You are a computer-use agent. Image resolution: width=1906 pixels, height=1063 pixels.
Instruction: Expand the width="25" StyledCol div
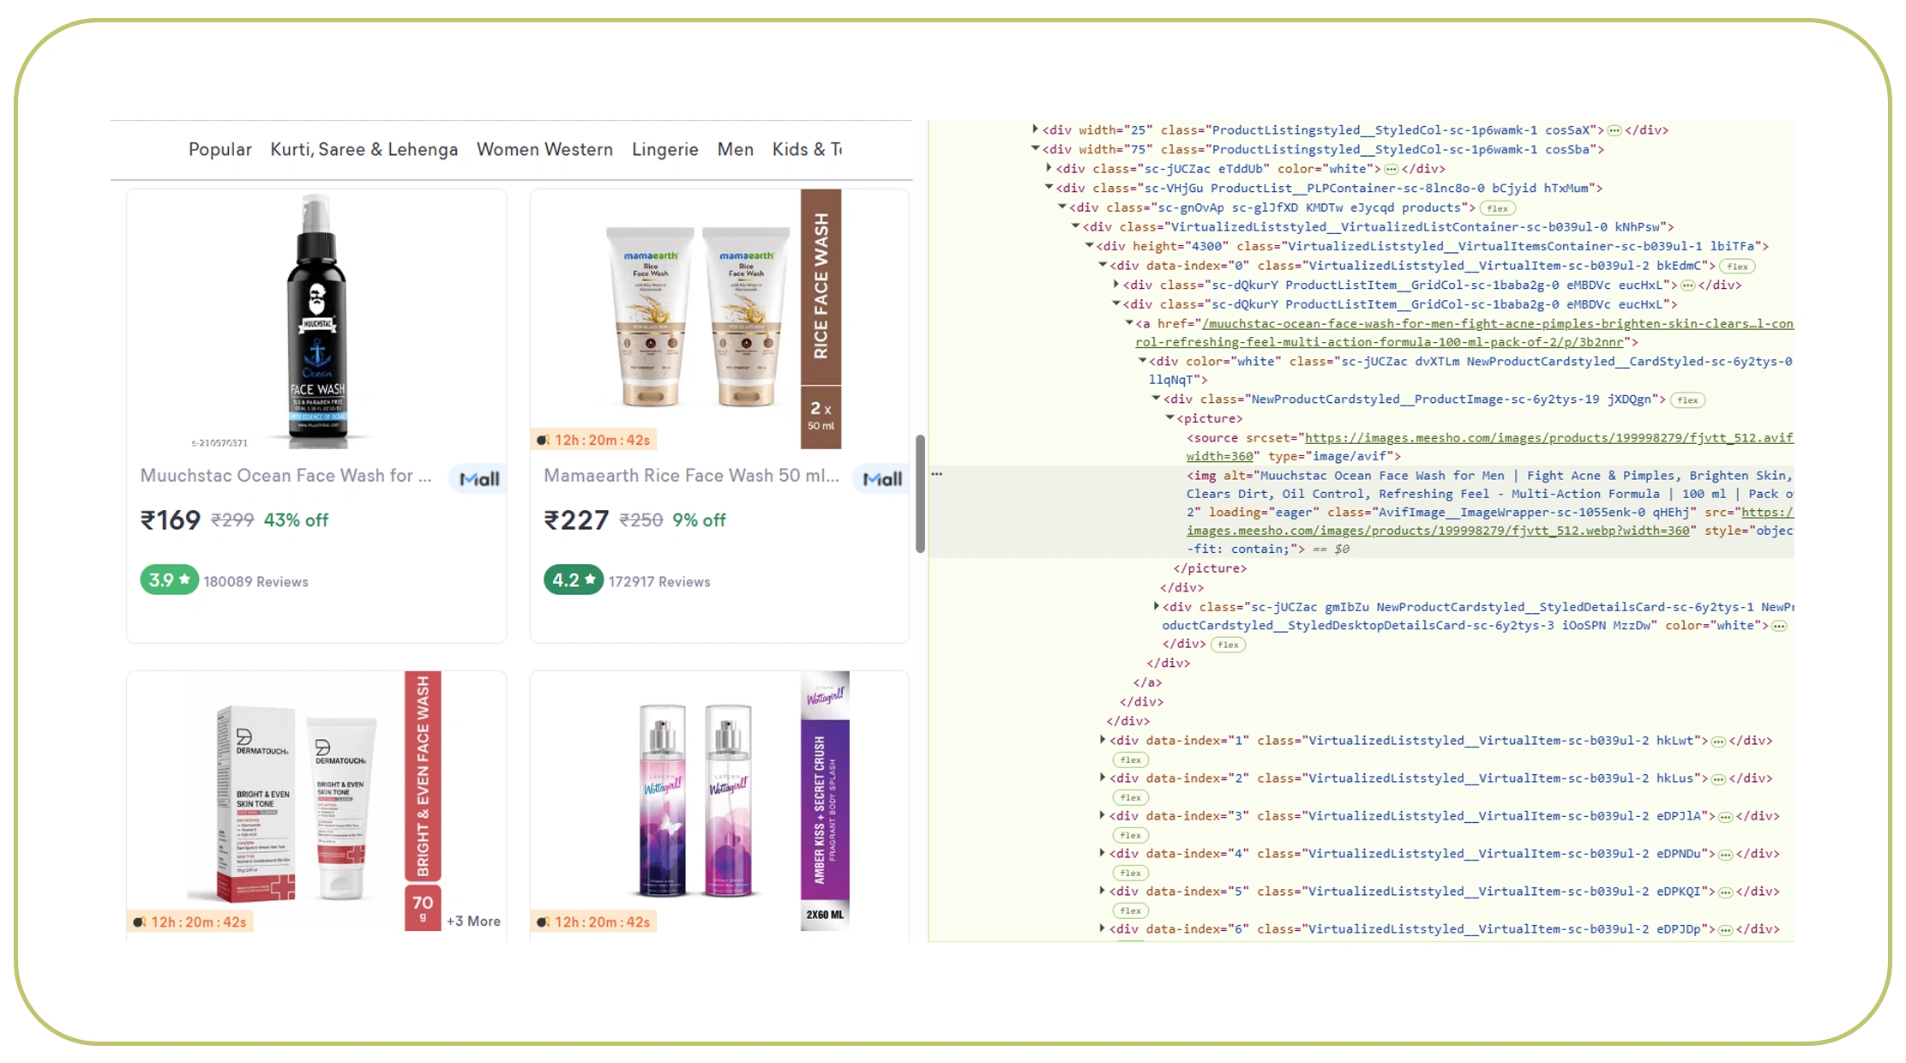[x=1035, y=129]
